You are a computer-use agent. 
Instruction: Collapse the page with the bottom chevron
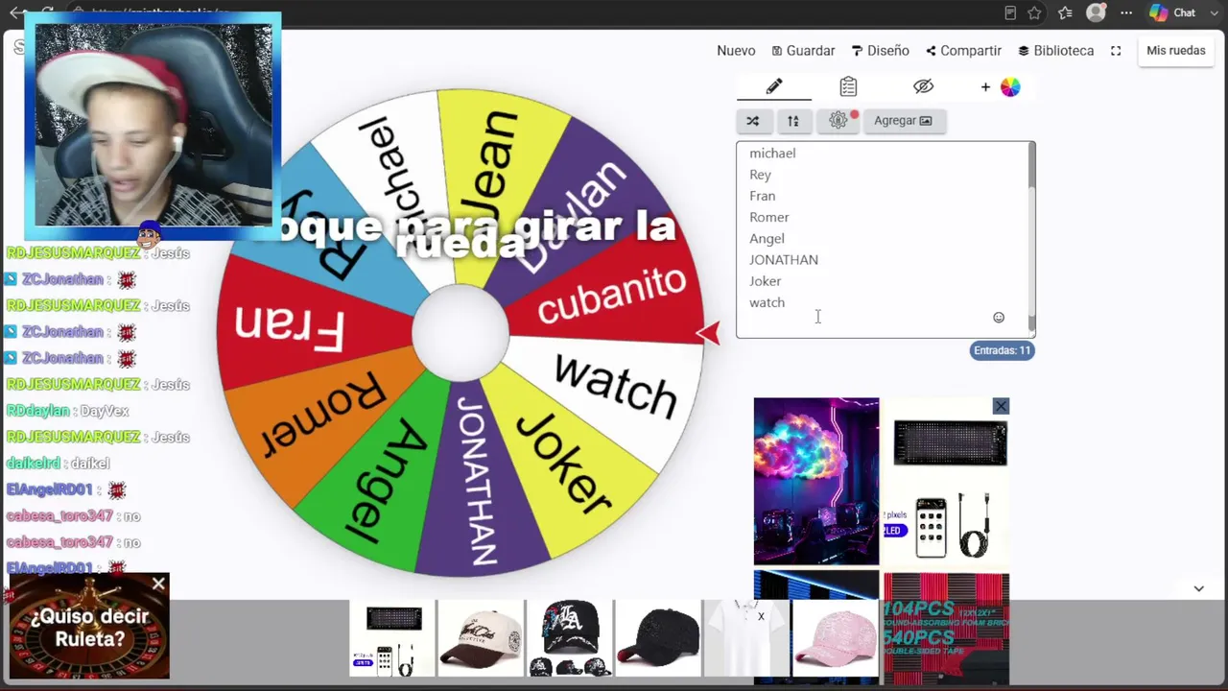click(1198, 588)
